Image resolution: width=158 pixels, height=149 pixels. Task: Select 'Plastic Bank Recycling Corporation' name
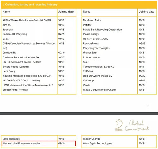pos(102,30)
